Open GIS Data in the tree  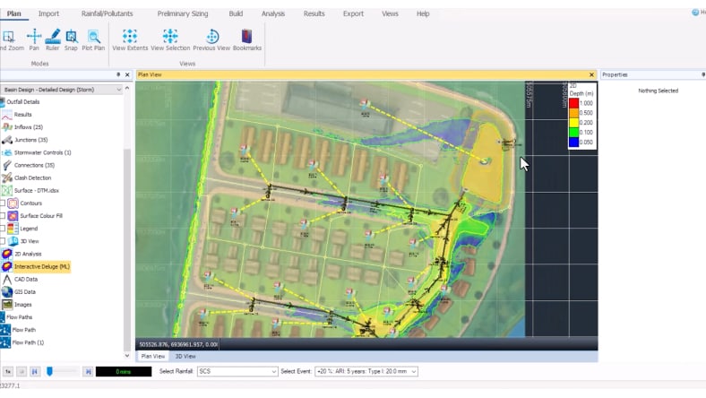[24, 291]
